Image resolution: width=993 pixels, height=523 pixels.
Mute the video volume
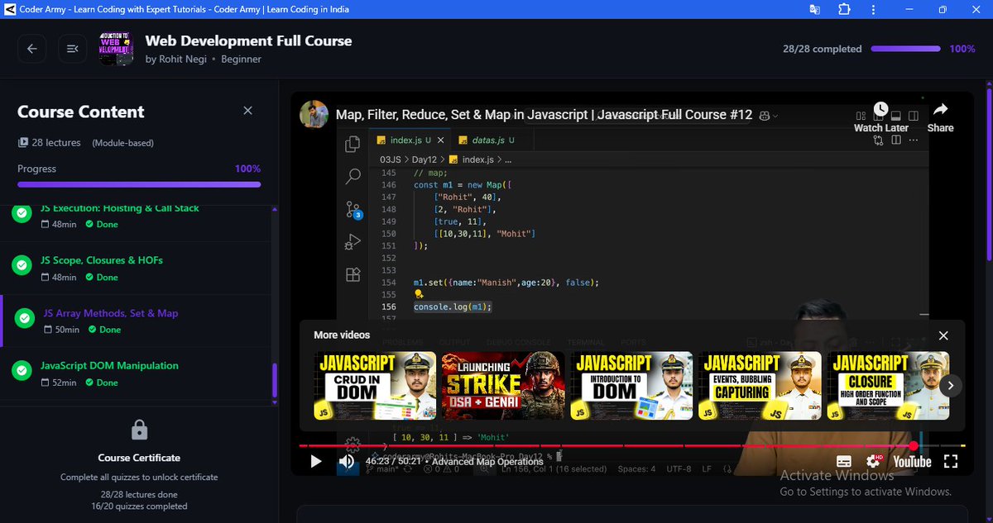point(348,462)
